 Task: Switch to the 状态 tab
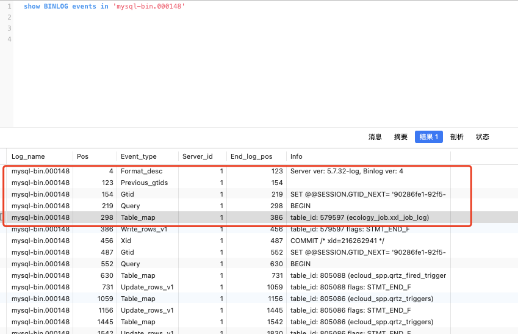coord(482,137)
